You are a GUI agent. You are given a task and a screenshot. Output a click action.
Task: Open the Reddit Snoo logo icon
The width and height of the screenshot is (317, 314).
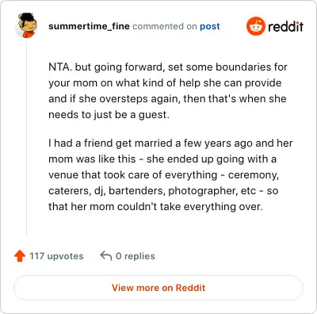click(x=255, y=26)
